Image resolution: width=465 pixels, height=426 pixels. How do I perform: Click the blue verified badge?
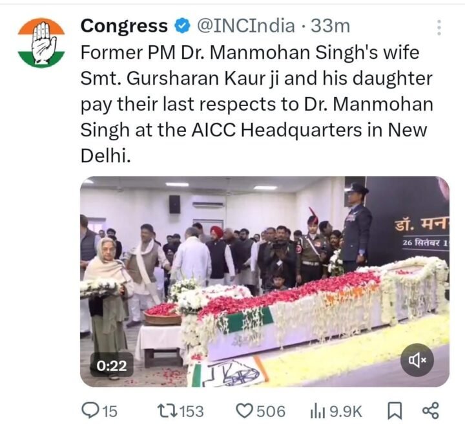pos(183,27)
